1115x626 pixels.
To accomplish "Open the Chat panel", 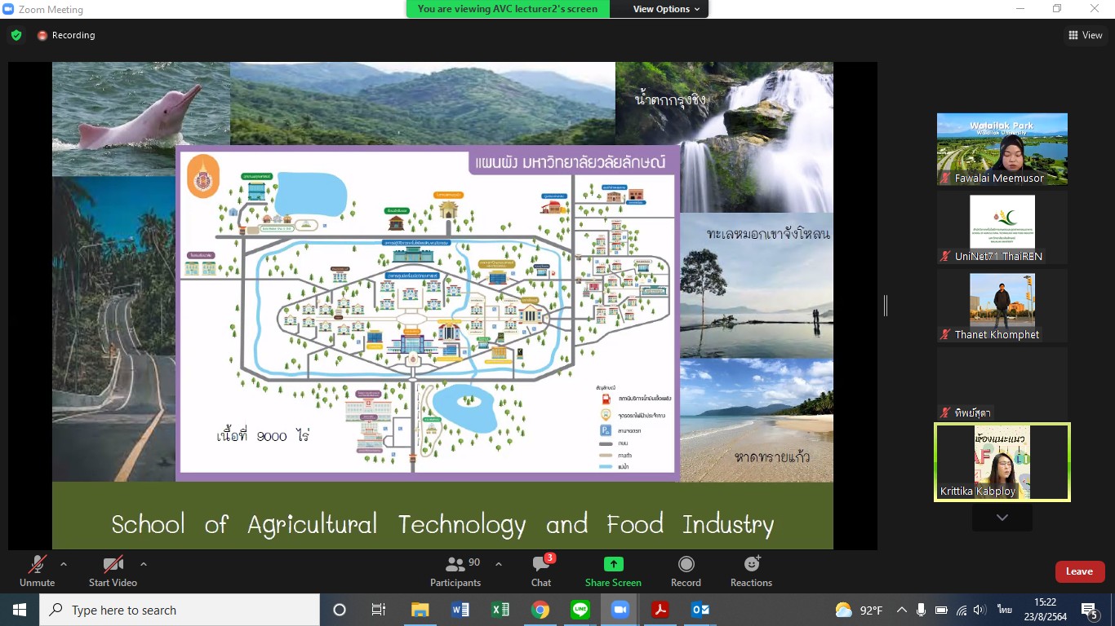I will [541, 571].
